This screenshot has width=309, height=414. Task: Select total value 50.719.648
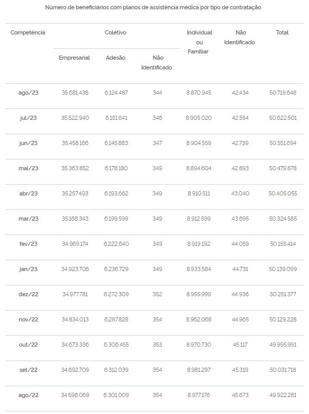283,93
